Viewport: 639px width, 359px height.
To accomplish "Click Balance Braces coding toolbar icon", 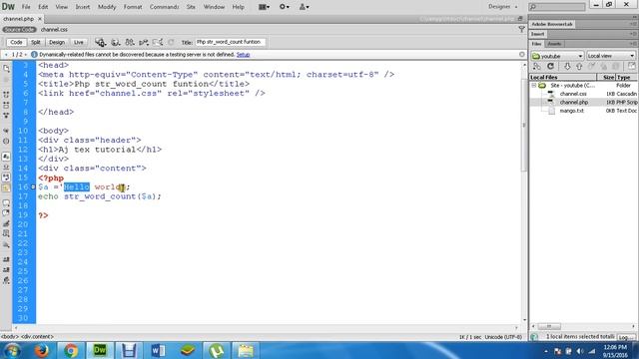I will pyautogui.click(x=6, y=142).
